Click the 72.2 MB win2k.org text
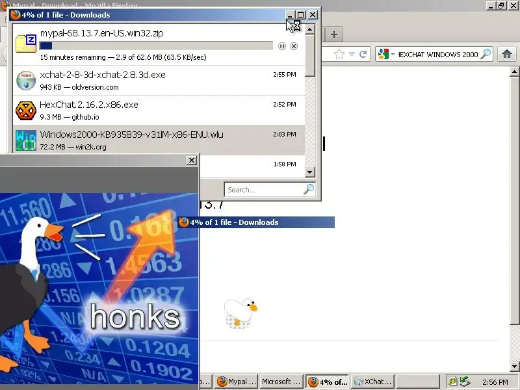Image resolution: width=520 pixels, height=390 pixels. pyautogui.click(x=73, y=147)
